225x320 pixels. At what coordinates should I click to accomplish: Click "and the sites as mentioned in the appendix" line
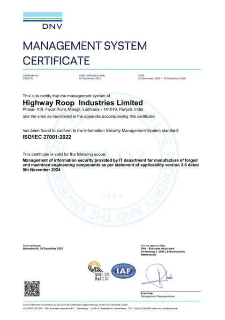[89, 117]
